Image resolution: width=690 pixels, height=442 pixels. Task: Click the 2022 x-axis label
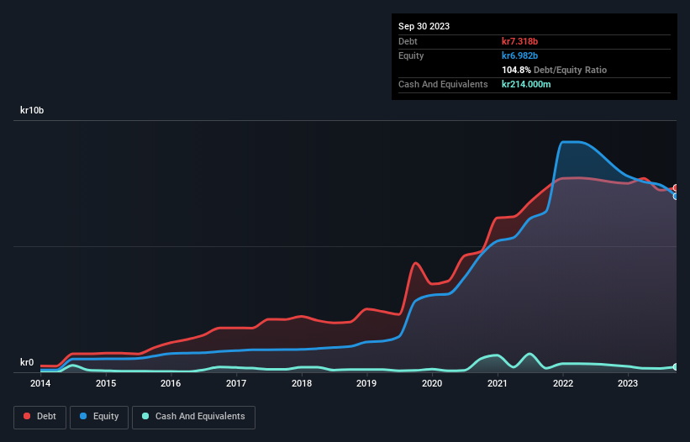563,383
